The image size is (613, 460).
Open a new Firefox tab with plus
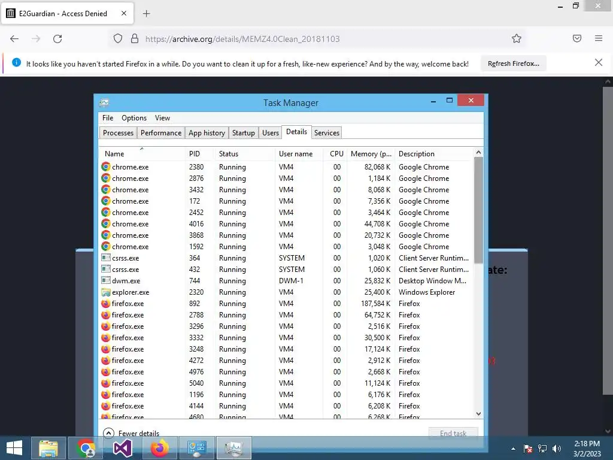tap(146, 14)
